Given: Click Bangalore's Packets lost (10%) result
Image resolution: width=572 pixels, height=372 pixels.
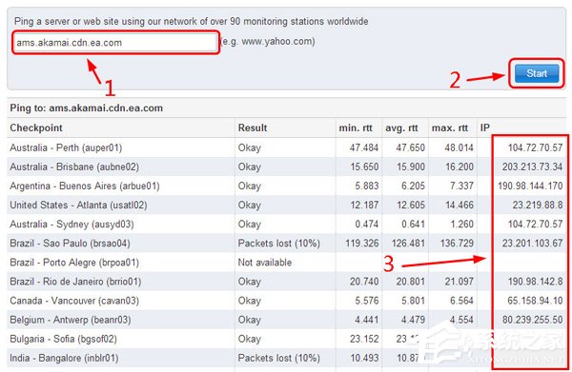Looking at the screenshot, I should click(x=279, y=358).
